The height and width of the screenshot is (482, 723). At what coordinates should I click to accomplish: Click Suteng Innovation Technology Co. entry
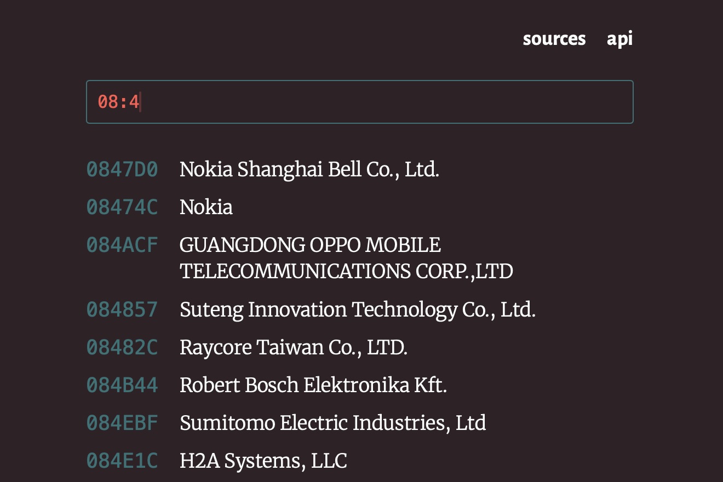tap(357, 309)
